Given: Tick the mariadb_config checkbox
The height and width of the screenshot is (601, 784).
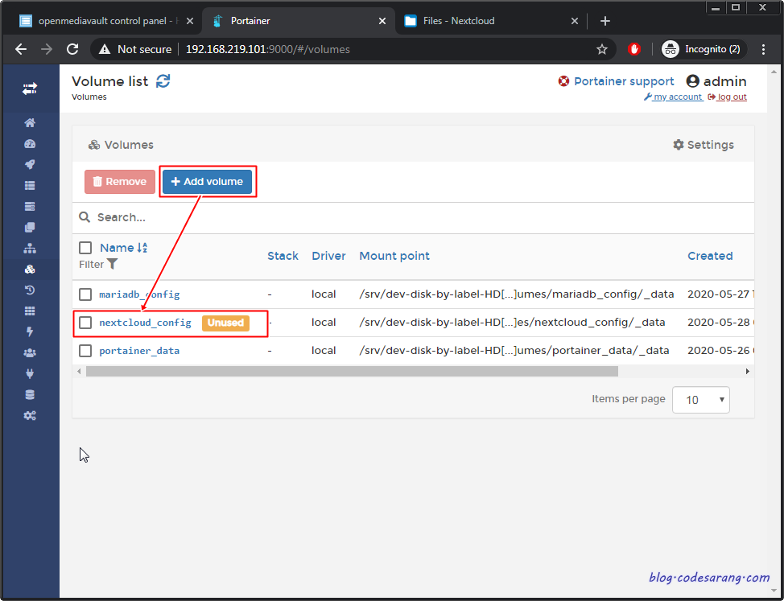Looking at the screenshot, I should [85, 294].
